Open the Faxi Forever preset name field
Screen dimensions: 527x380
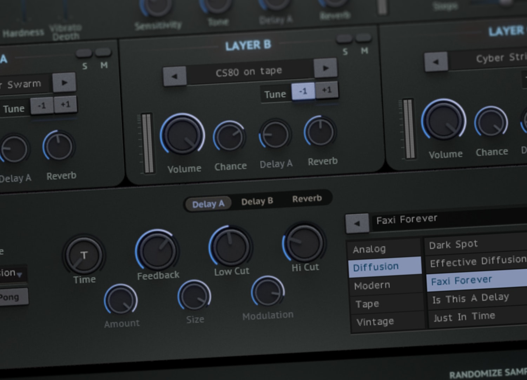click(449, 219)
